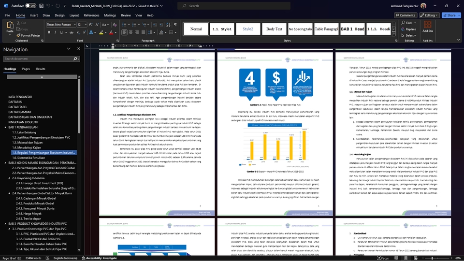This screenshot has width=464, height=261.
Task: Open the Change Case Aa dropdown
Action: coord(105,25)
